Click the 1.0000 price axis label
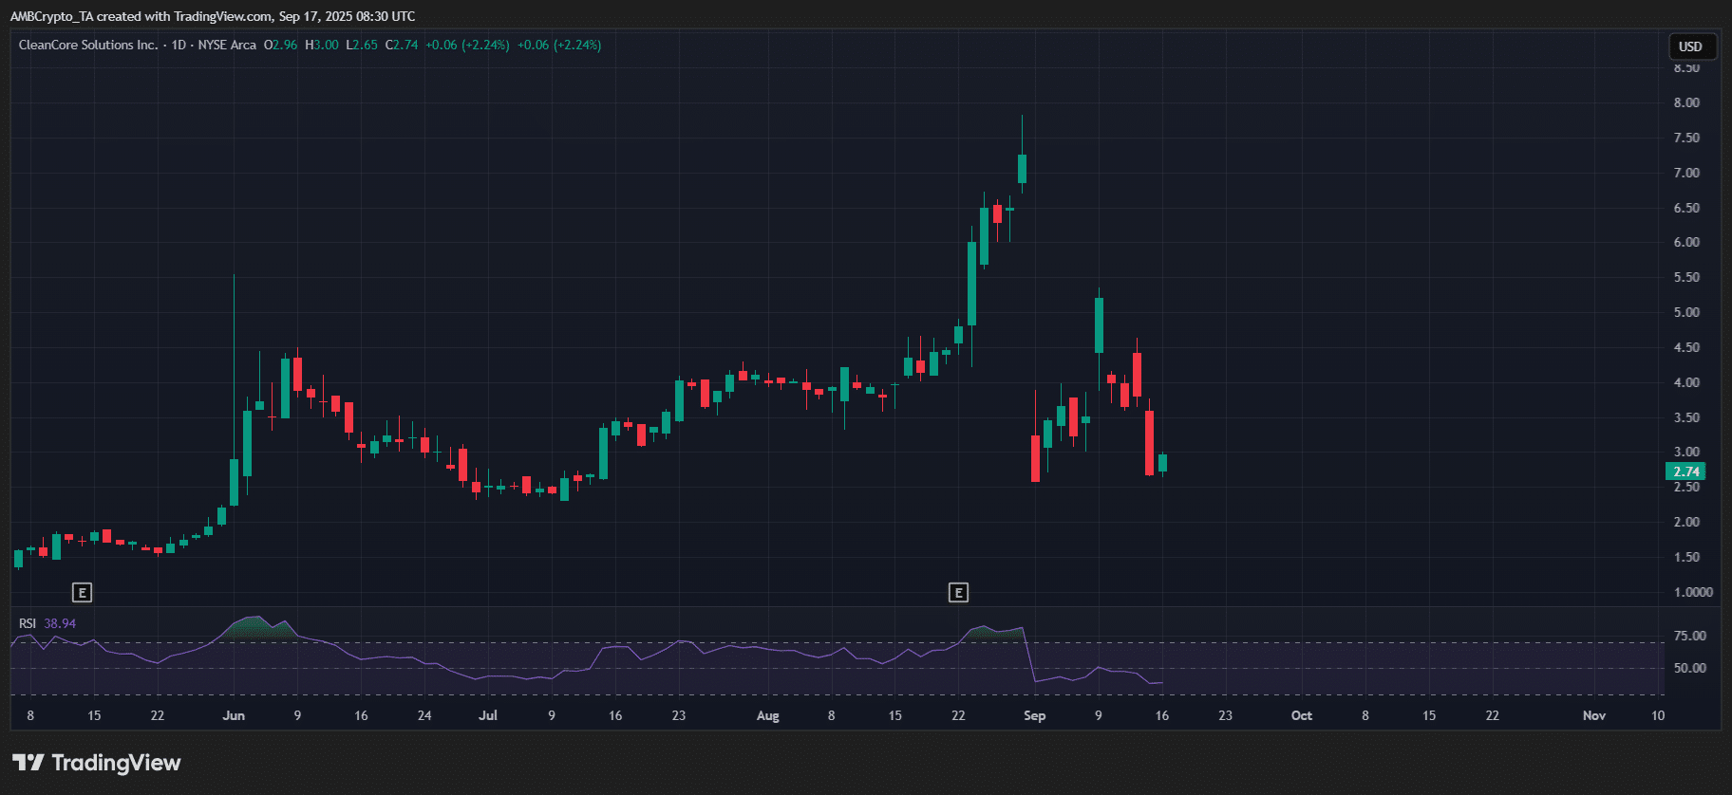The image size is (1732, 795). tap(1692, 592)
